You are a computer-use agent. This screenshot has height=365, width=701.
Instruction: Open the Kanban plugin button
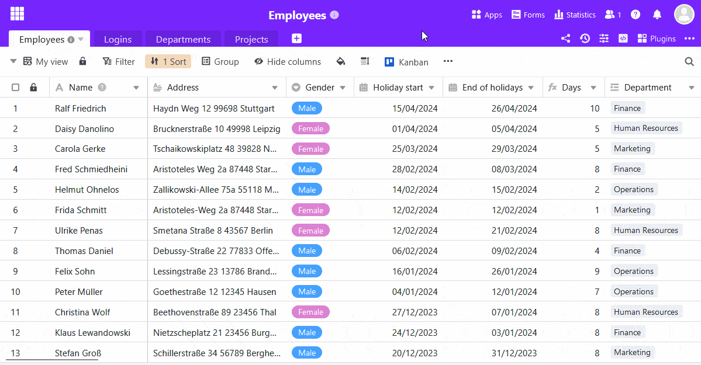pyautogui.click(x=406, y=62)
